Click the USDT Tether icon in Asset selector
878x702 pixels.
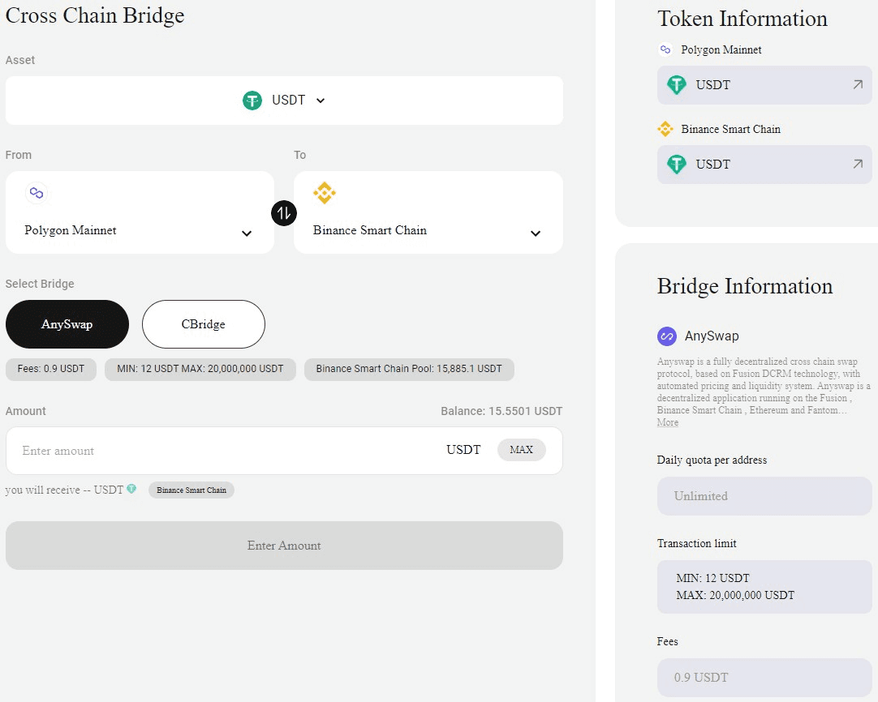click(252, 101)
